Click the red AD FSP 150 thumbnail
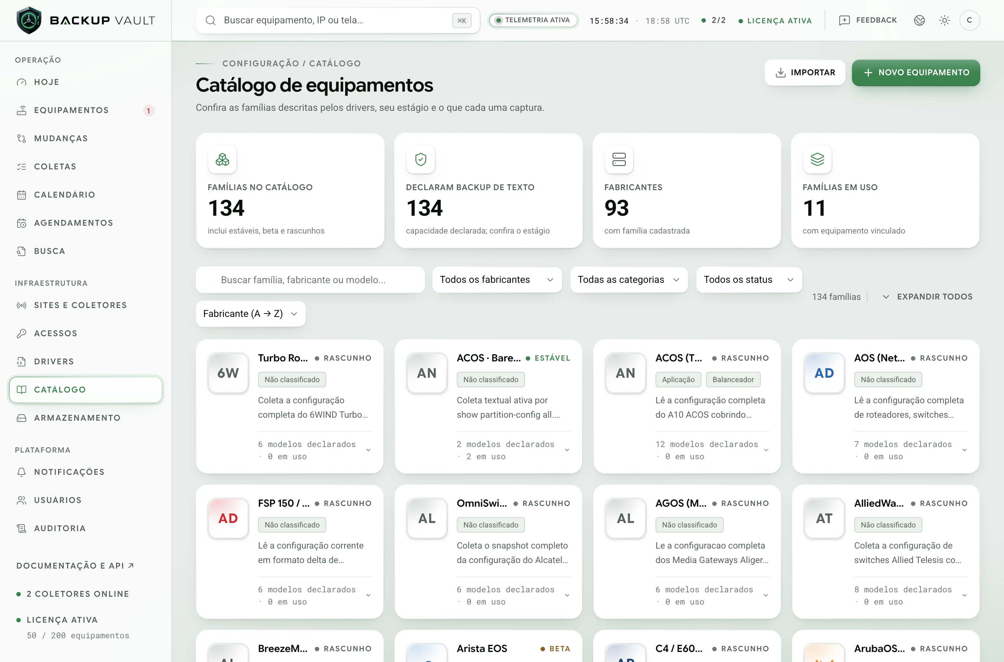This screenshot has width=1004, height=662. (x=228, y=519)
